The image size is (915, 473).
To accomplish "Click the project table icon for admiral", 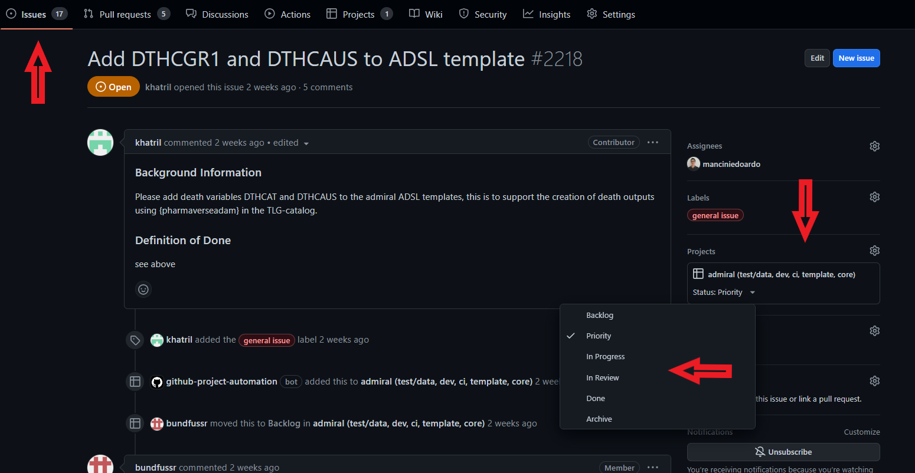I will click(698, 274).
